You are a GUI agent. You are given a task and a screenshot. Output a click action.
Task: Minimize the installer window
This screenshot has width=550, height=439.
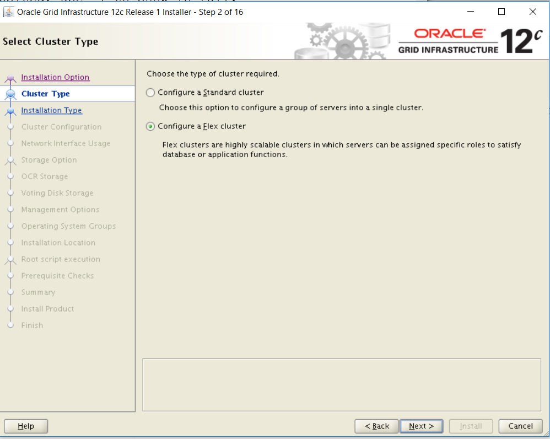click(x=471, y=12)
